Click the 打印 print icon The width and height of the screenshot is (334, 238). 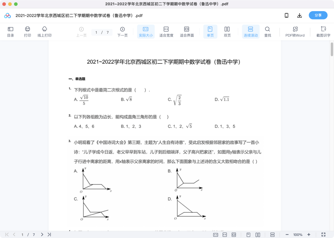28,32
